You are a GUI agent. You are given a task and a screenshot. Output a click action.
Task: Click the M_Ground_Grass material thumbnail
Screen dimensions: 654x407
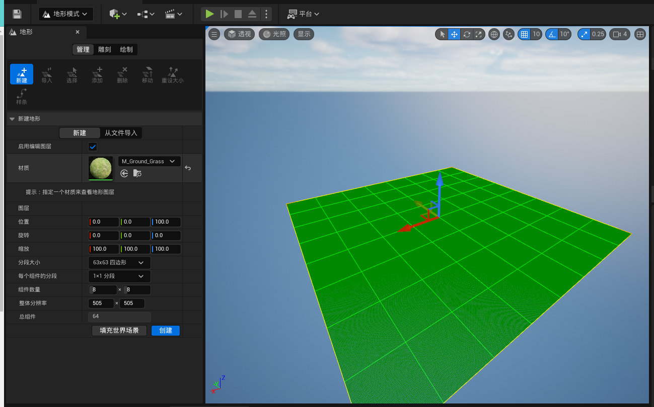[x=101, y=168]
